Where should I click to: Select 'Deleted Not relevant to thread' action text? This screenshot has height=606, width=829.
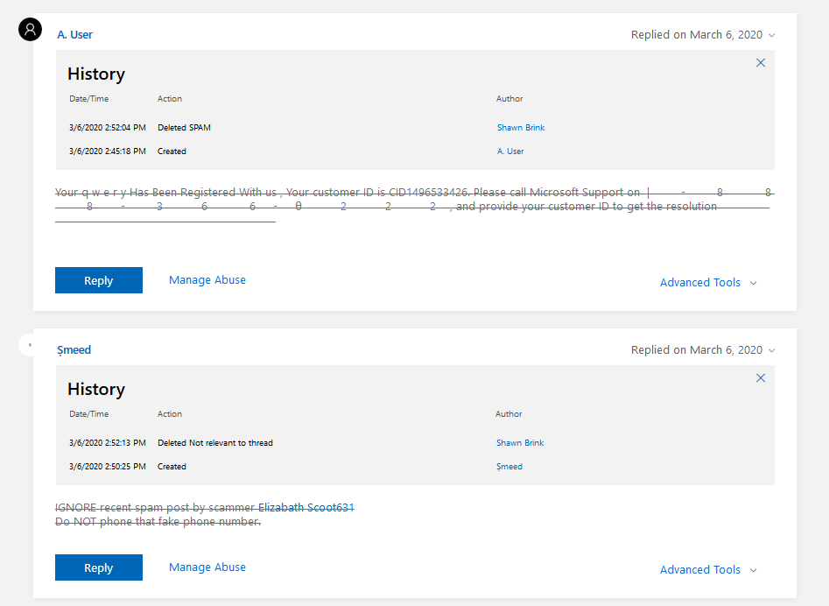tap(215, 442)
